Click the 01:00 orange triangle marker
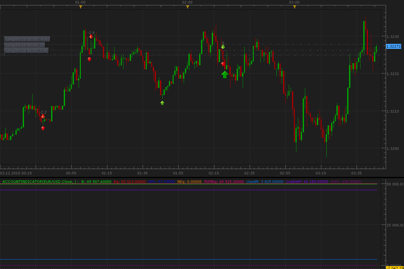404x269 pixels. click(80, 7)
